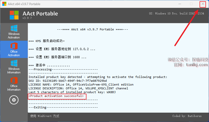Click the 'AAct Portable' header title

click(40, 13)
